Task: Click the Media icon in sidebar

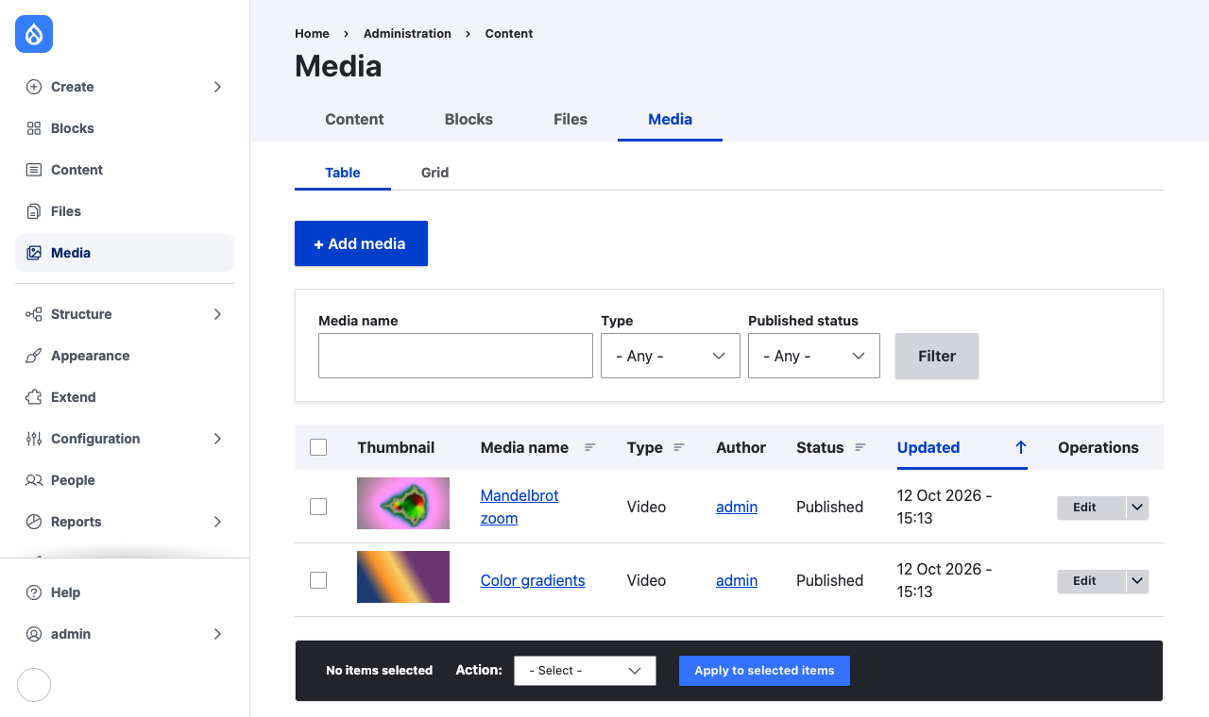Action: 34,253
